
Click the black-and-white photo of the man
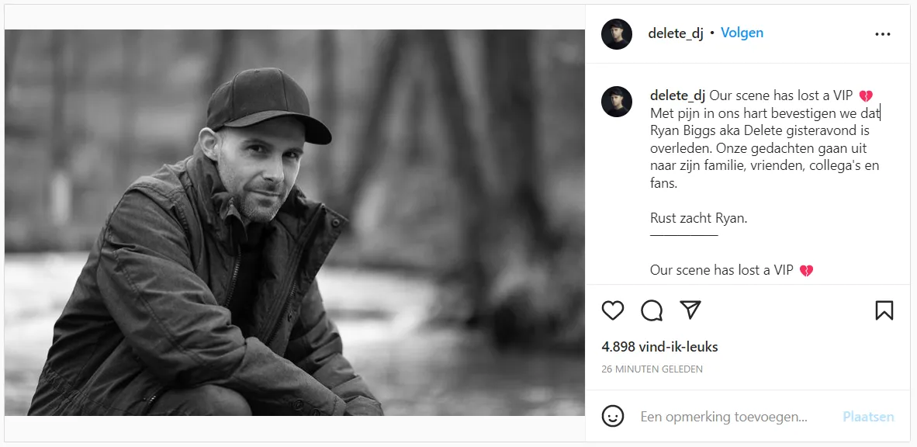295,223
